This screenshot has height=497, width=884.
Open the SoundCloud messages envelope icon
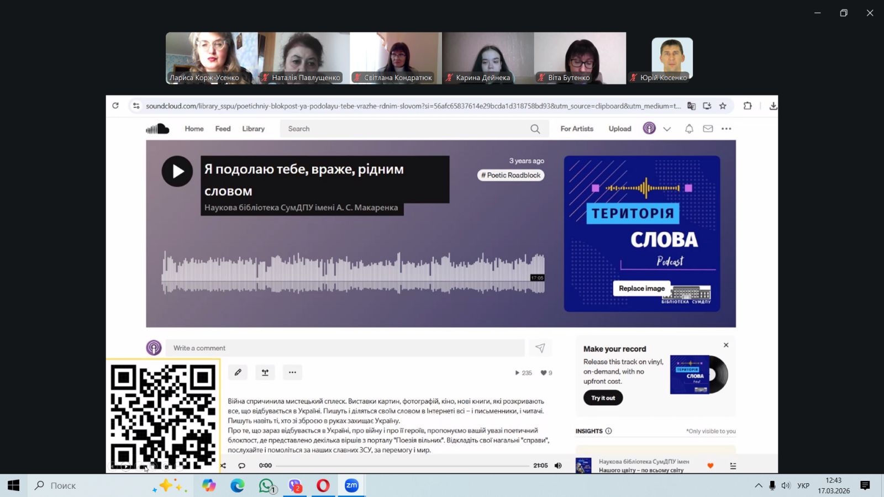(708, 129)
